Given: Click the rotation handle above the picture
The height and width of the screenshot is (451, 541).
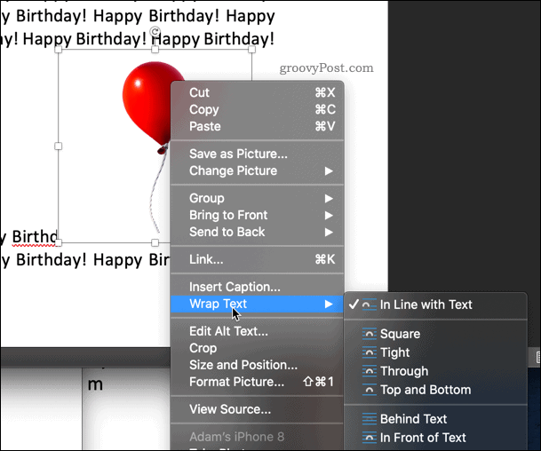Looking at the screenshot, I should pyautogui.click(x=155, y=32).
